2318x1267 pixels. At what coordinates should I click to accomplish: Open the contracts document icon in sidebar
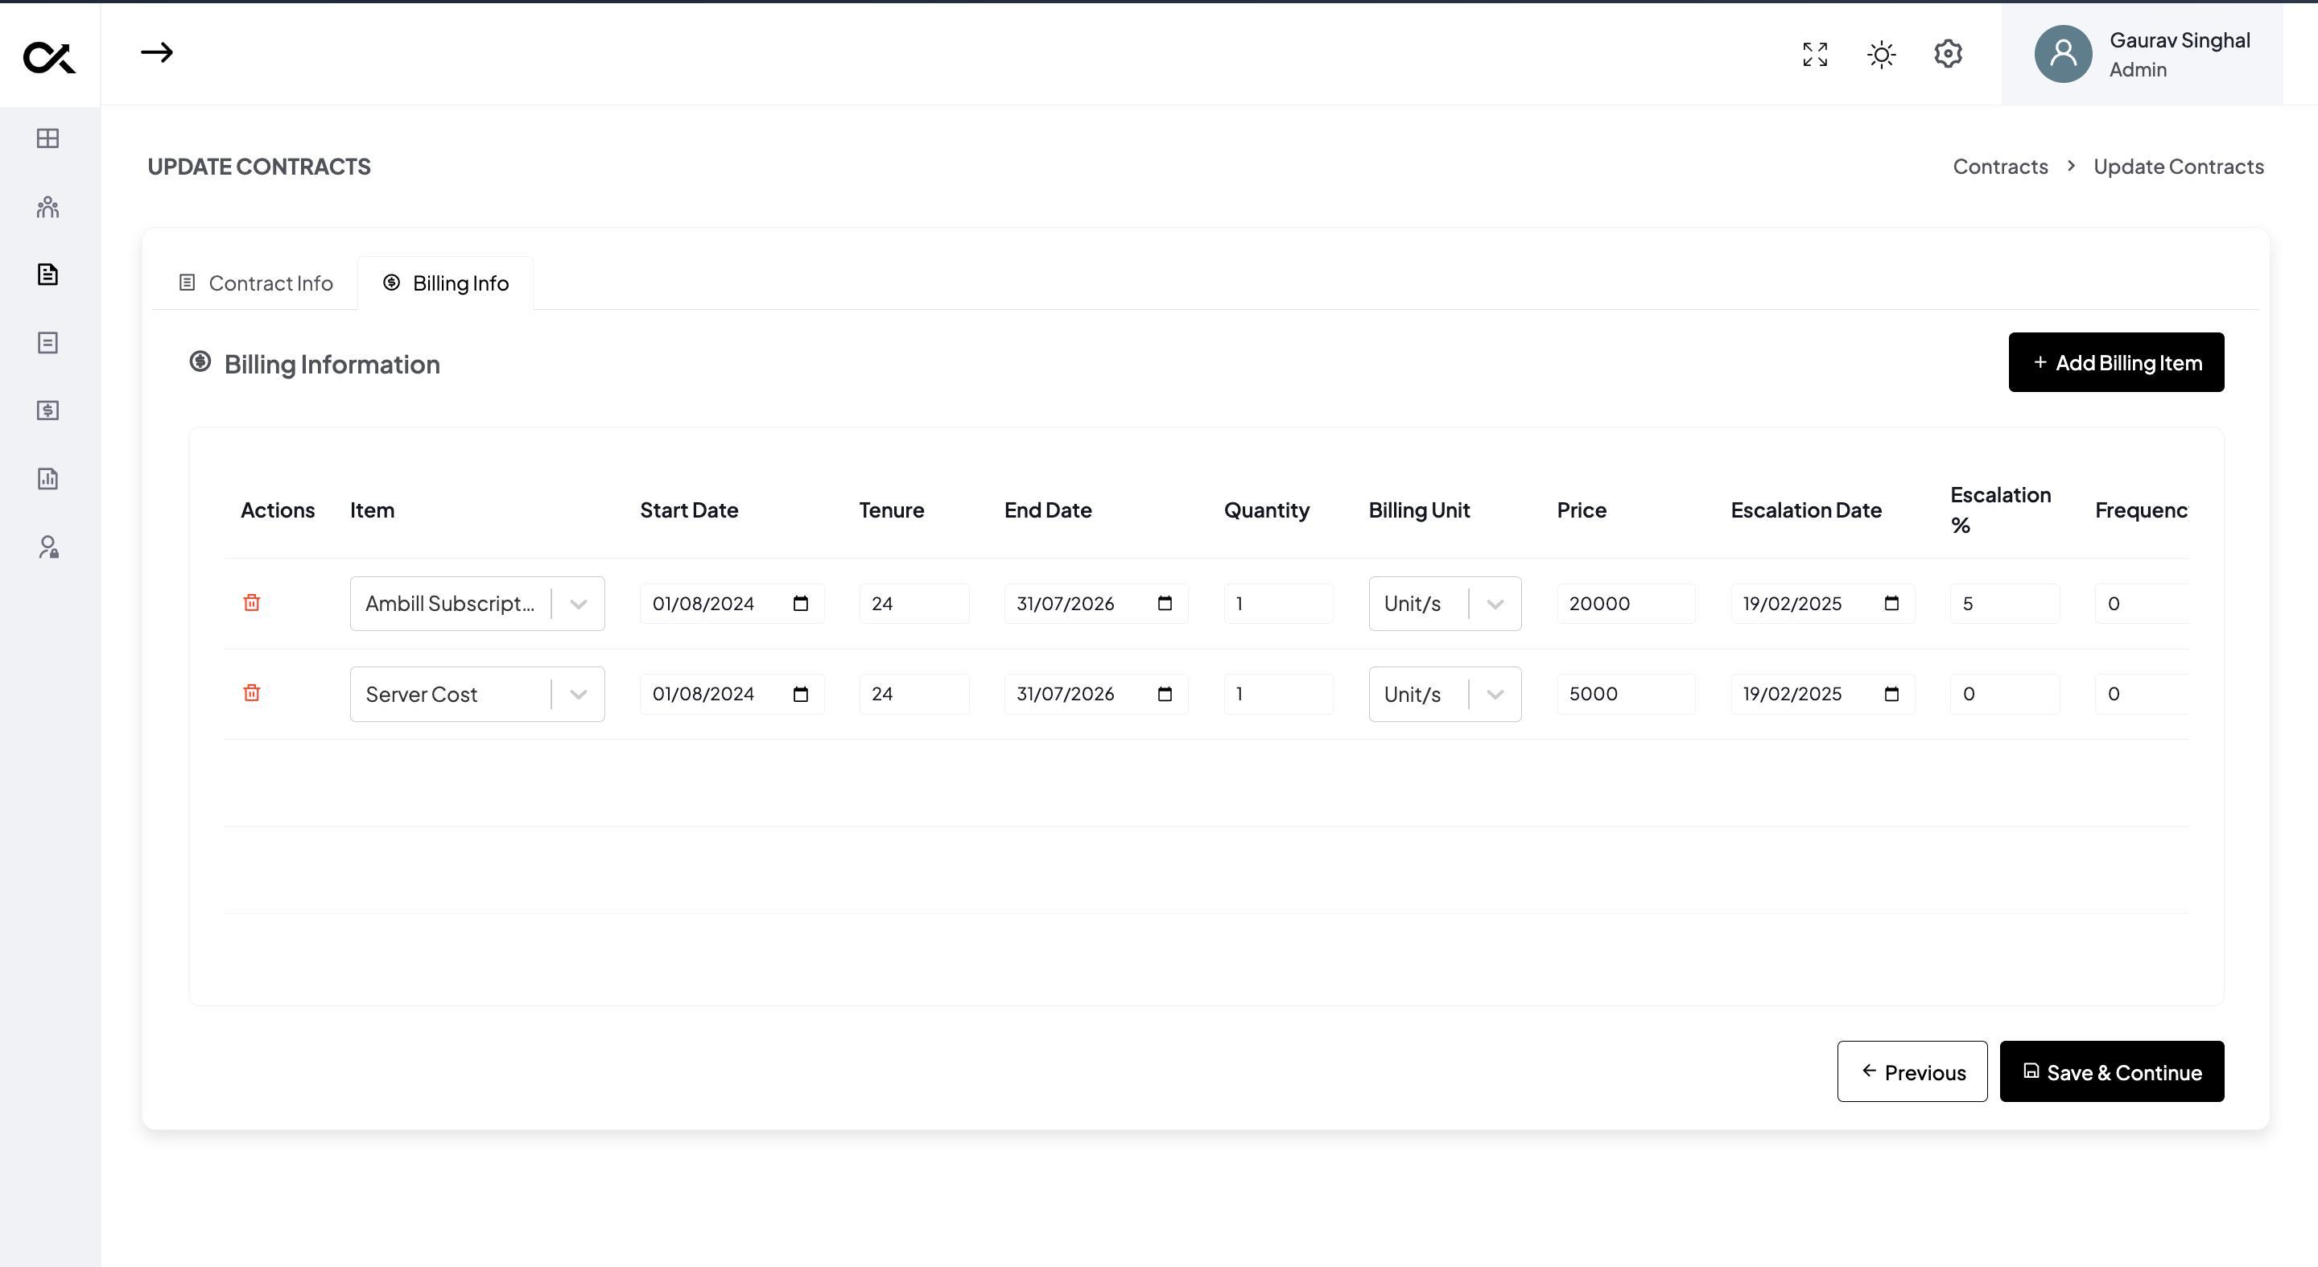[x=47, y=274]
